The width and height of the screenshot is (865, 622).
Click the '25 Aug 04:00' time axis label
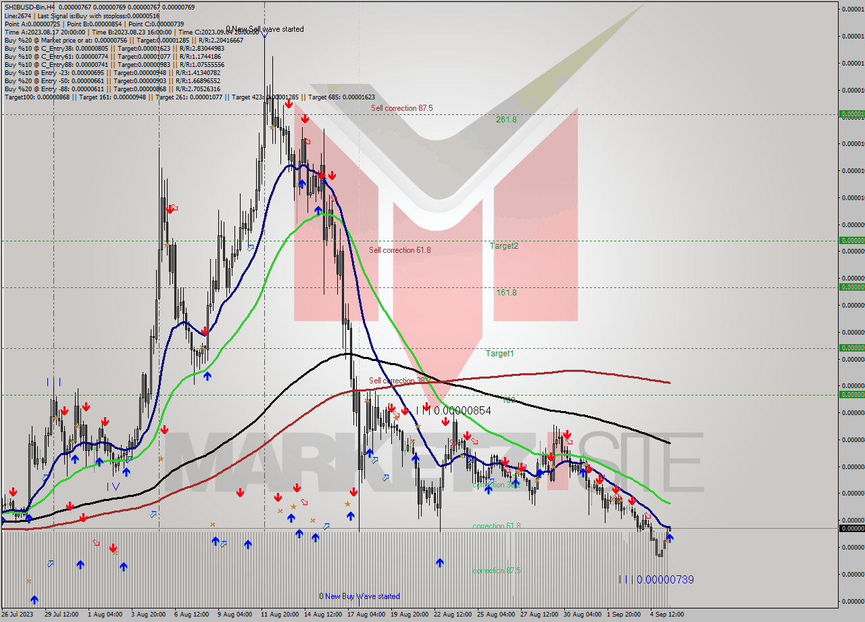(496, 614)
